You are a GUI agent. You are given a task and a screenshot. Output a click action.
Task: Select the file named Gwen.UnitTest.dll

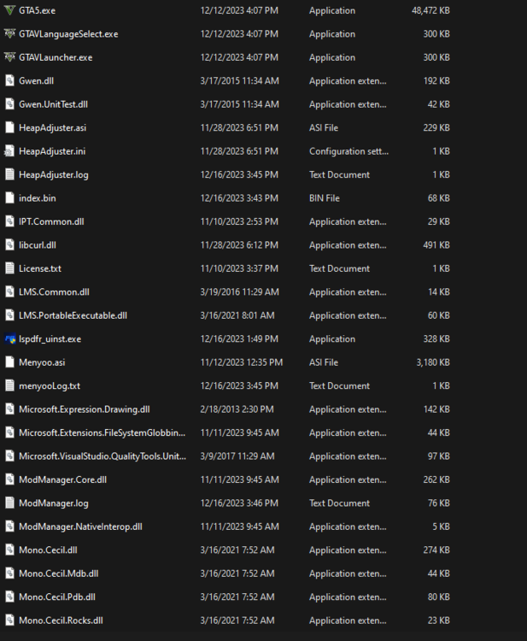tap(54, 104)
